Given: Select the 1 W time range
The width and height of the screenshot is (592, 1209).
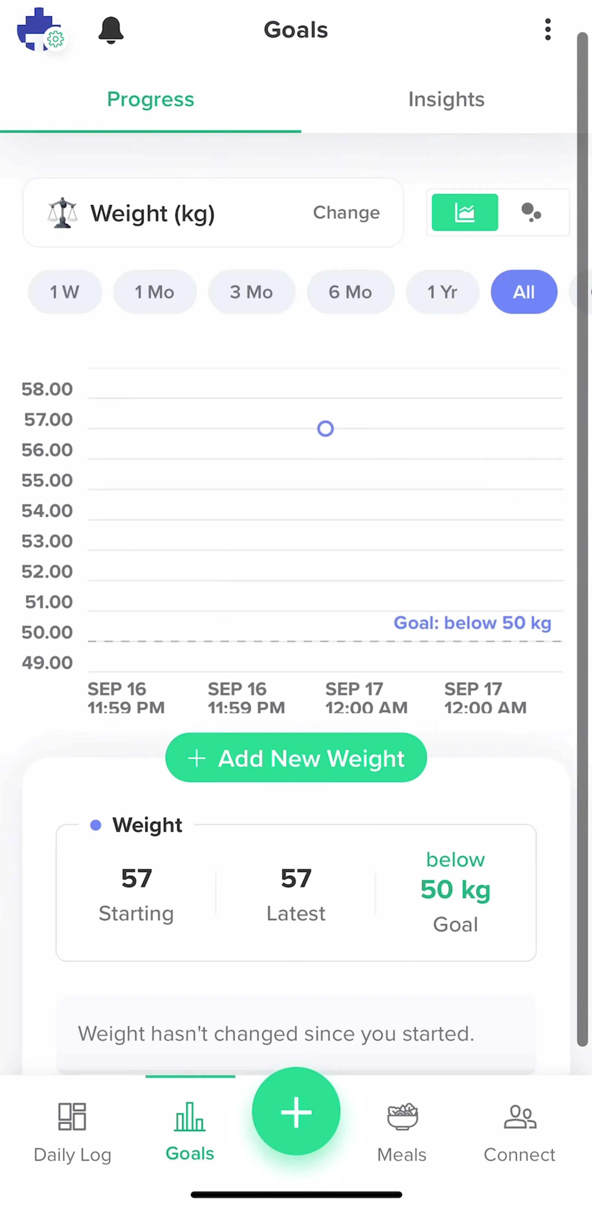Looking at the screenshot, I should tap(65, 292).
